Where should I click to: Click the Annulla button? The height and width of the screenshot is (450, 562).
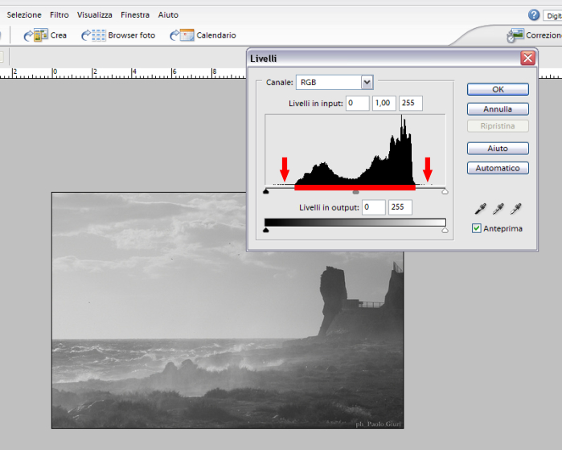[498, 108]
